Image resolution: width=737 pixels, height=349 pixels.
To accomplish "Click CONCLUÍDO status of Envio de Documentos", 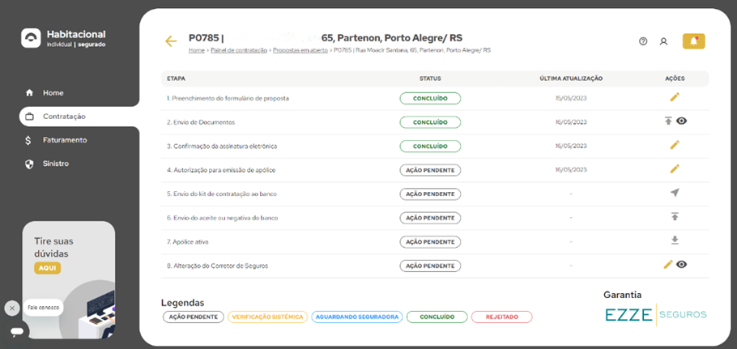I will click(430, 122).
